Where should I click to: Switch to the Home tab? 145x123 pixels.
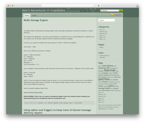click(27, 15)
